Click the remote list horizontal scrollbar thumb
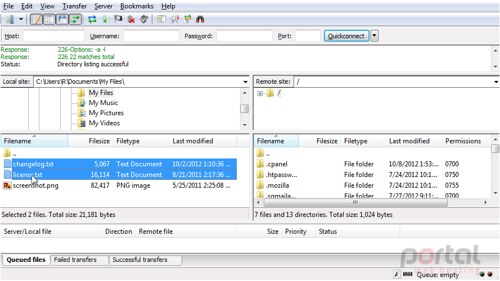Image resolution: width=500 pixels, height=281 pixels. click(x=355, y=203)
